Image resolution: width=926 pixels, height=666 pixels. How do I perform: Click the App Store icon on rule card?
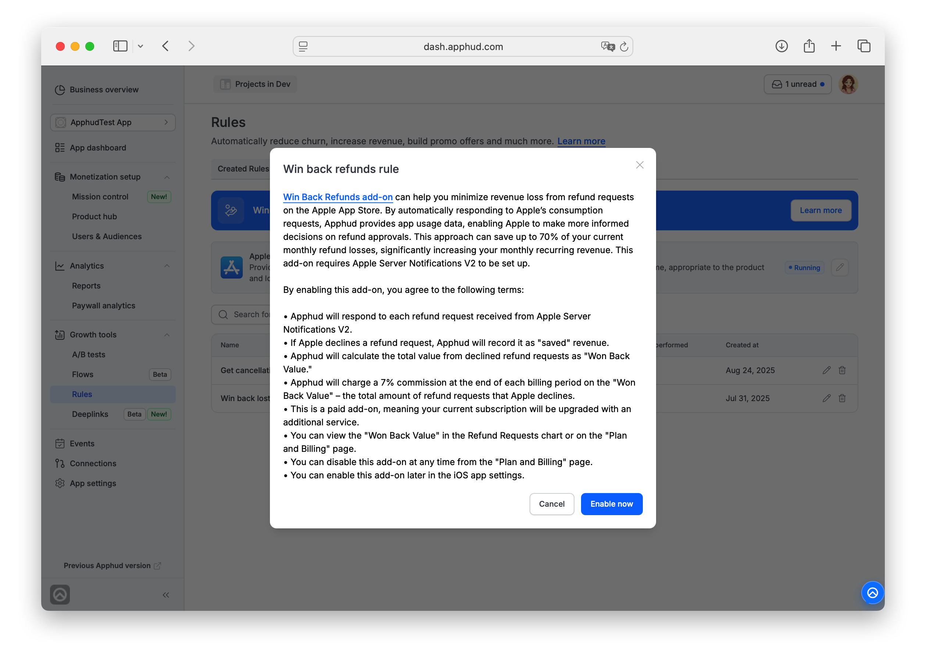(x=232, y=268)
